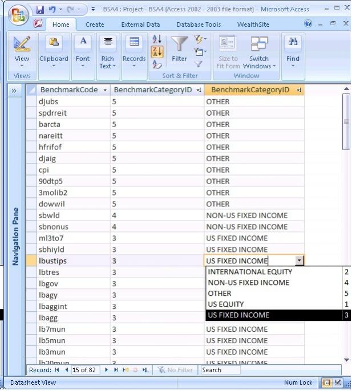Click the Search box
Viewport: 352px width, 391px height.
221,370
